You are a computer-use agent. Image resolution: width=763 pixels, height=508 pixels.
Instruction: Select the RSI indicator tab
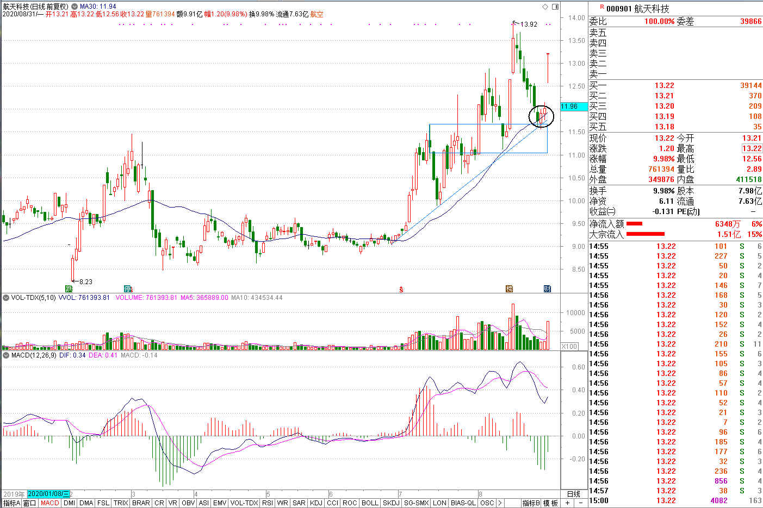pyautogui.click(x=268, y=503)
